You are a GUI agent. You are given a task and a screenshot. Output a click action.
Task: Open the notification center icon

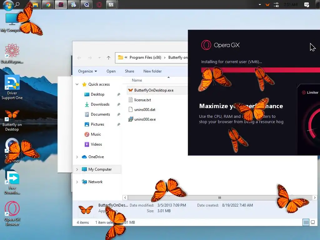click(307, 4)
